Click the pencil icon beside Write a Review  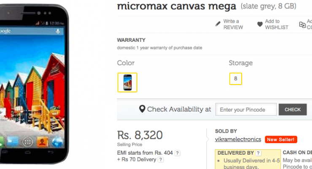coord(218,24)
